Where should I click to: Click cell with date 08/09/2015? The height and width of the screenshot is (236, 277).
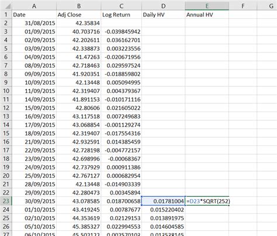[x=34, y=65]
